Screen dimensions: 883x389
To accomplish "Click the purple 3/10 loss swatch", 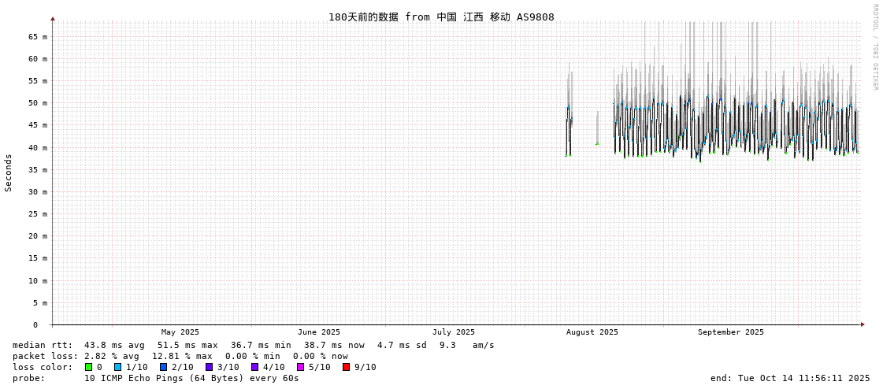I will (x=209, y=367).
